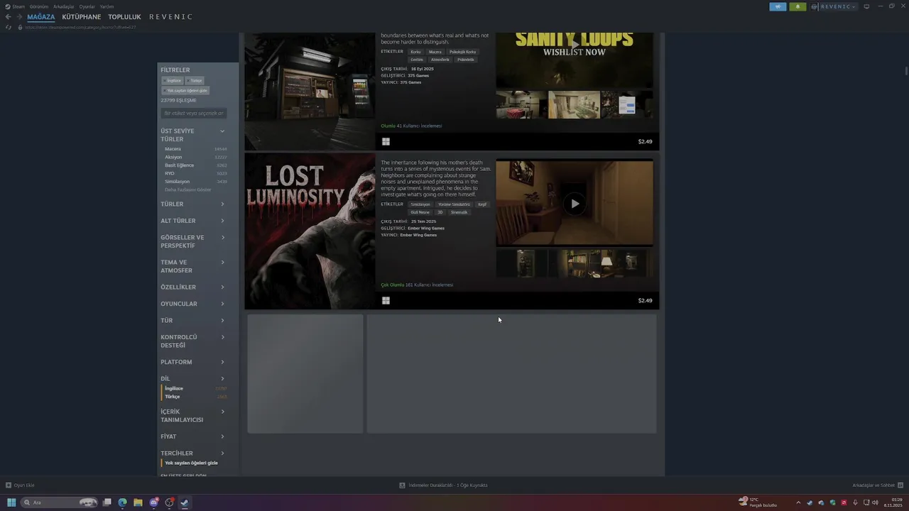Expand KONTROLCÜ DESTEĞİ section
The image size is (909, 511).
click(x=192, y=341)
